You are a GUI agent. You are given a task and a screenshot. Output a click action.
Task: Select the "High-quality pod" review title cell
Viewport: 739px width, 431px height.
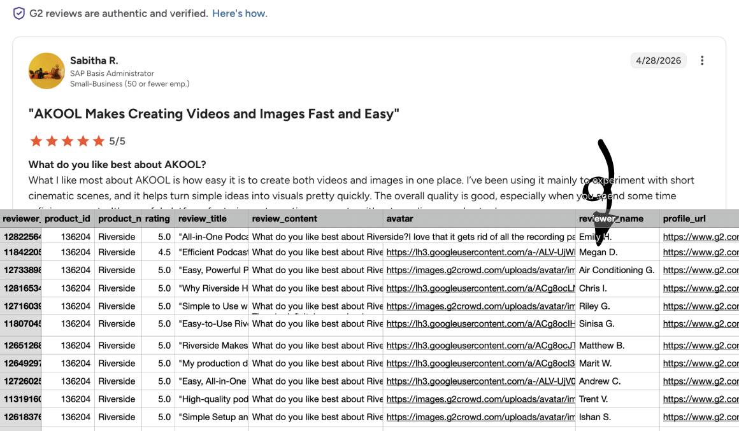pos(212,399)
